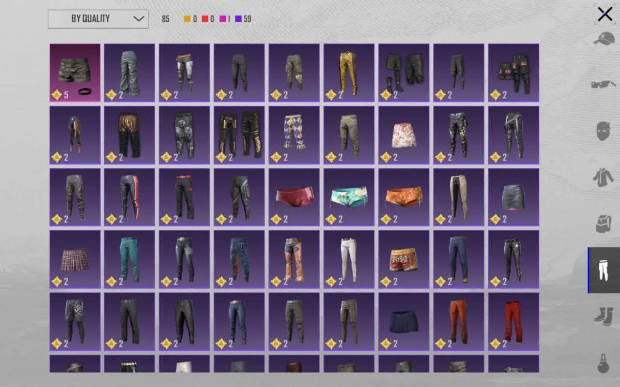Choose black pants with red-white side stripe
620x387 pixels.
129,197
